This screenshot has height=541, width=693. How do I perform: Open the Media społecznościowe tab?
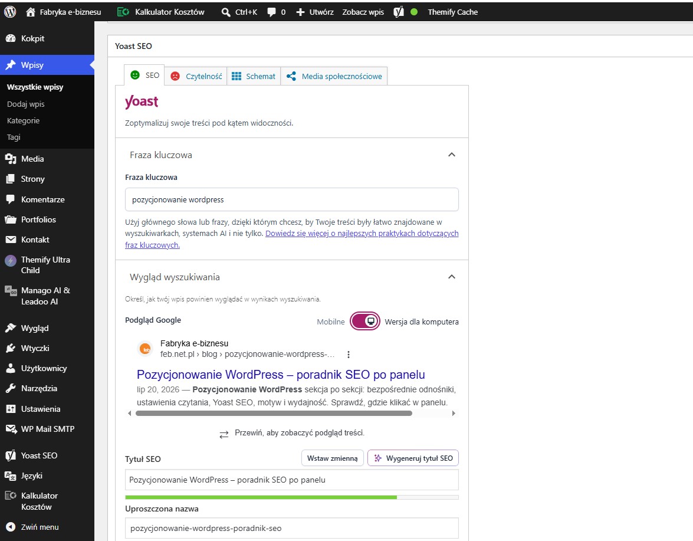334,76
